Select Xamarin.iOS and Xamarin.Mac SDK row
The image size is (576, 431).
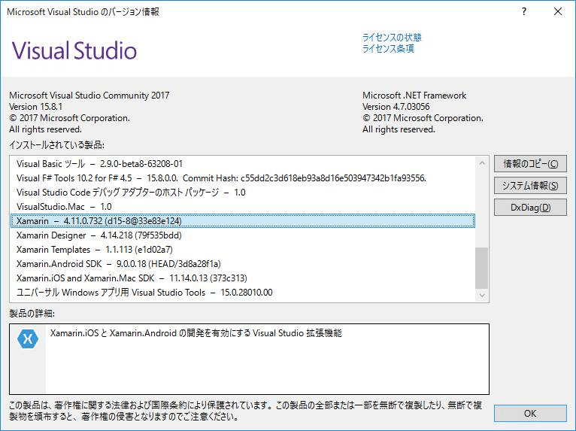[242, 278]
